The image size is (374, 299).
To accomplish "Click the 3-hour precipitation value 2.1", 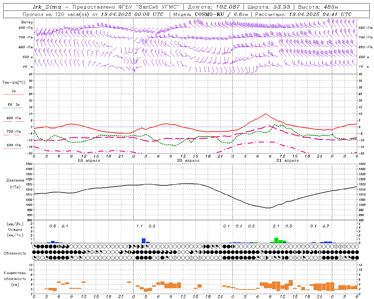I will [276, 226].
